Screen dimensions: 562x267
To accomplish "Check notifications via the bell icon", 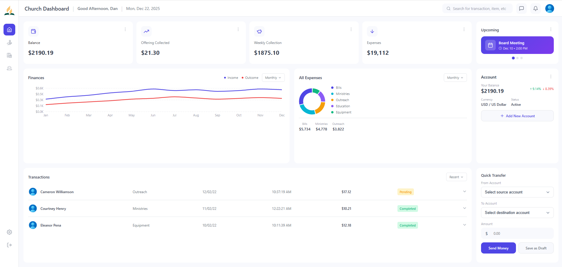I will 535,8.
